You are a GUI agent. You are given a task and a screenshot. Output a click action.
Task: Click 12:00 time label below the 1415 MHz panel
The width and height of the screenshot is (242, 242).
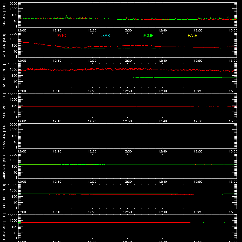[x=22, y=121]
